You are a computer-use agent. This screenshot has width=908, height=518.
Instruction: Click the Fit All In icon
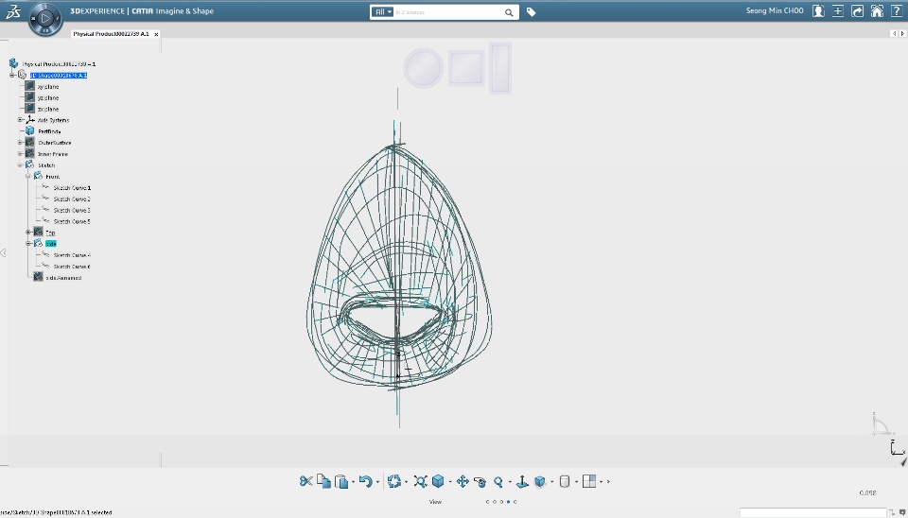click(420, 481)
